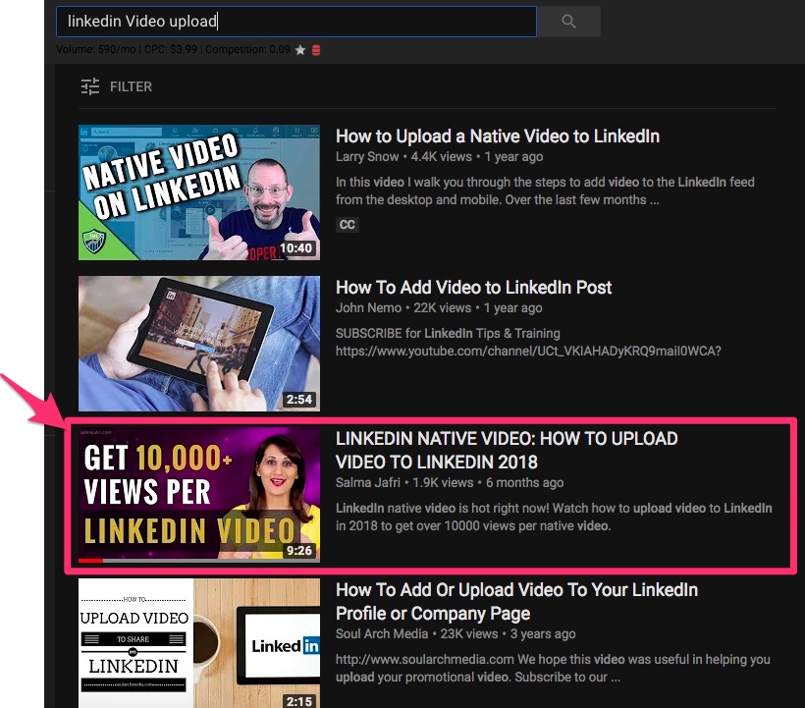Visit John Nemo channel link
The width and height of the screenshot is (805, 708).
(x=368, y=307)
